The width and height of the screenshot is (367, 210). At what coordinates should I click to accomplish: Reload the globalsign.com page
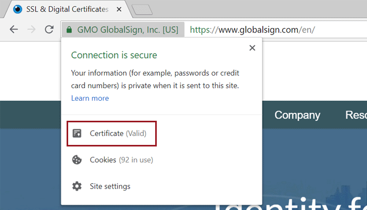point(49,29)
